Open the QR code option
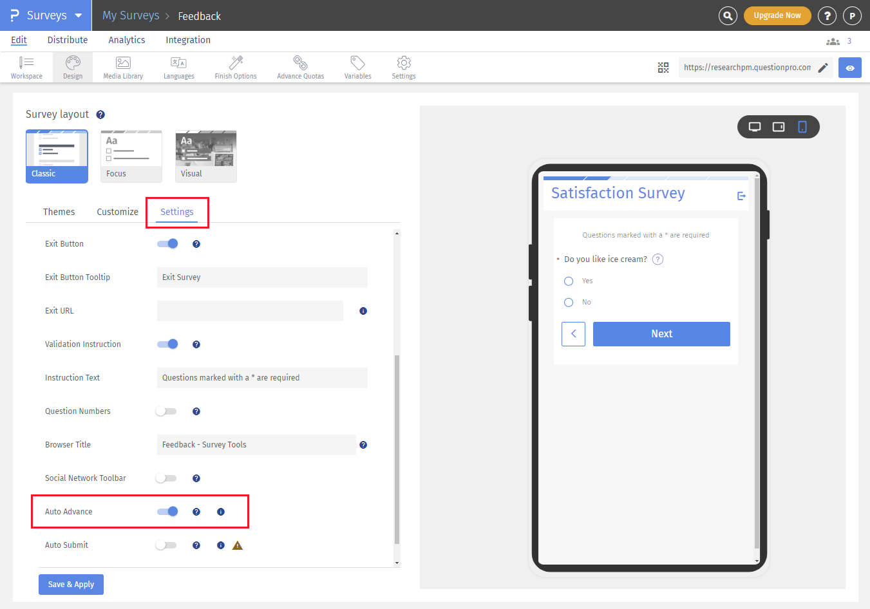 point(663,67)
